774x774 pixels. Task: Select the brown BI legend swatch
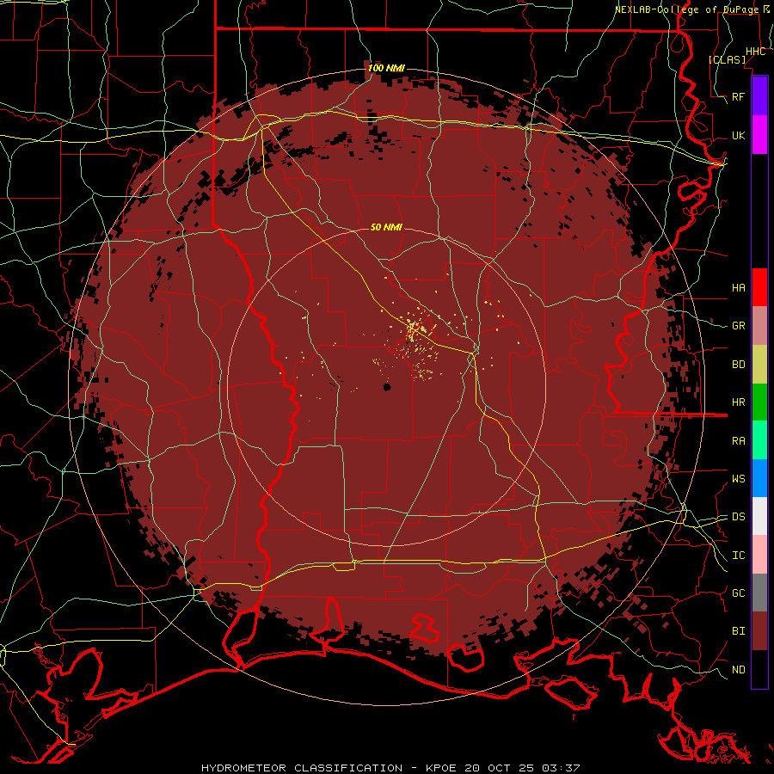click(x=759, y=631)
